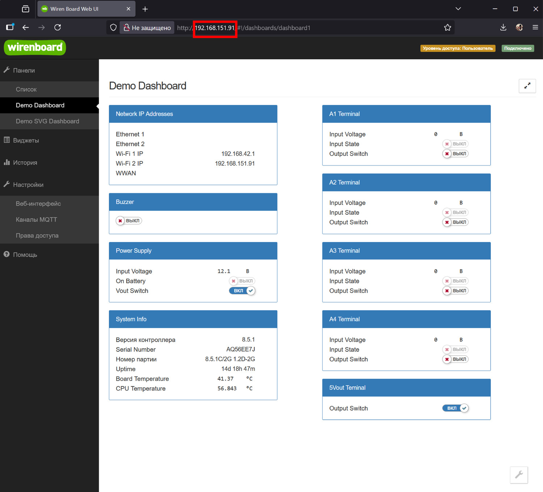Bookmark this page with the star icon
The image size is (543, 492).
click(447, 27)
